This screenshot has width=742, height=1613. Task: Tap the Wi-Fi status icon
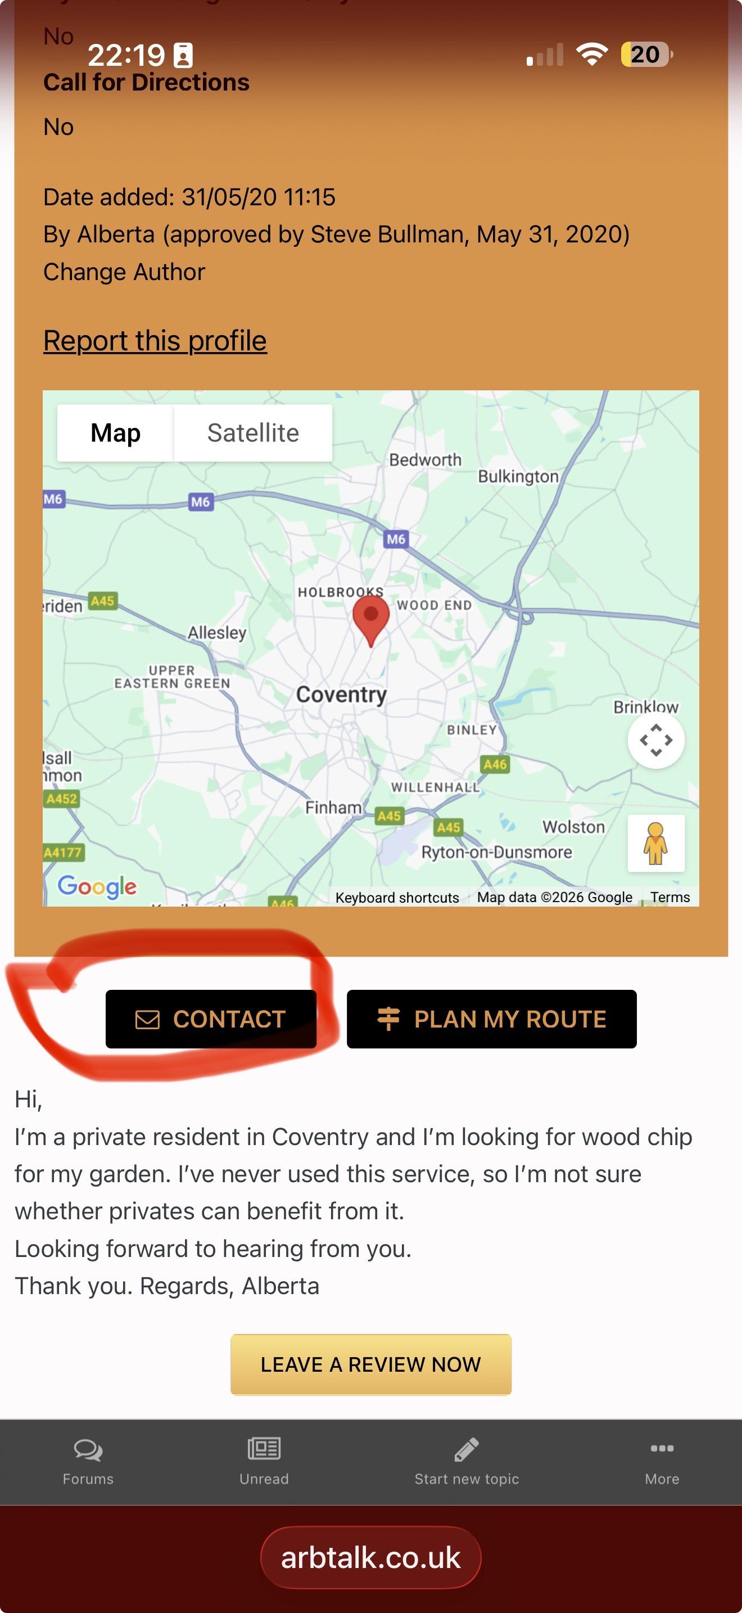click(592, 55)
